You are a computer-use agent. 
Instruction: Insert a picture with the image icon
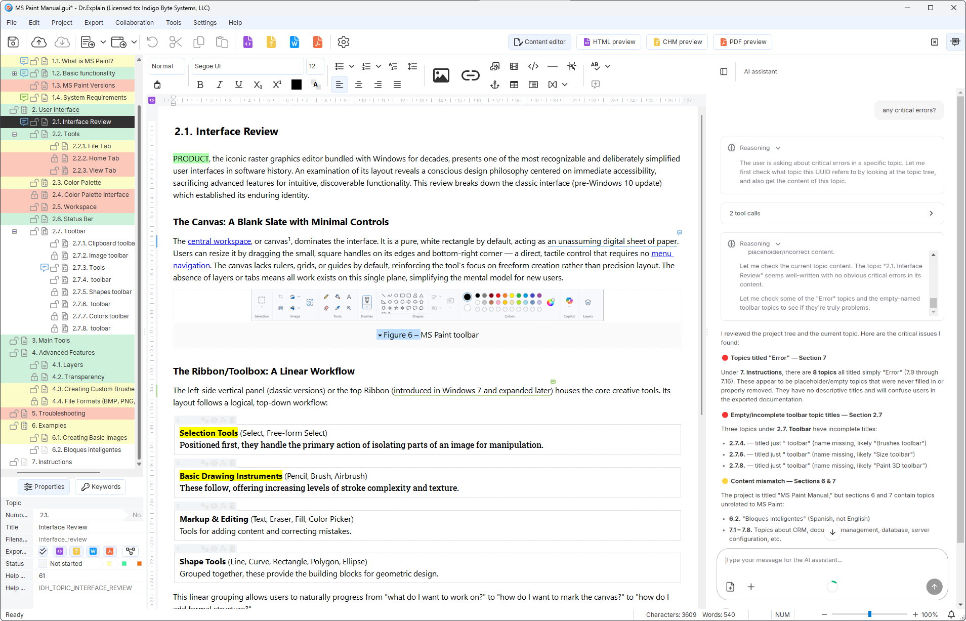pyautogui.click(x=441, y=75)
